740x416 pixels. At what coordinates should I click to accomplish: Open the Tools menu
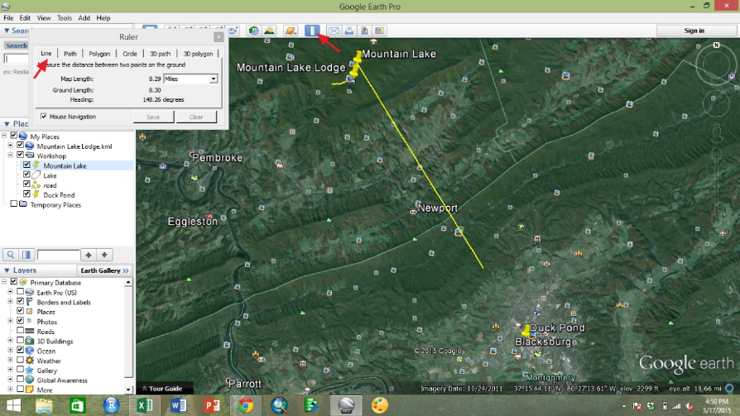pyautogui.click(x=65, y=18)
